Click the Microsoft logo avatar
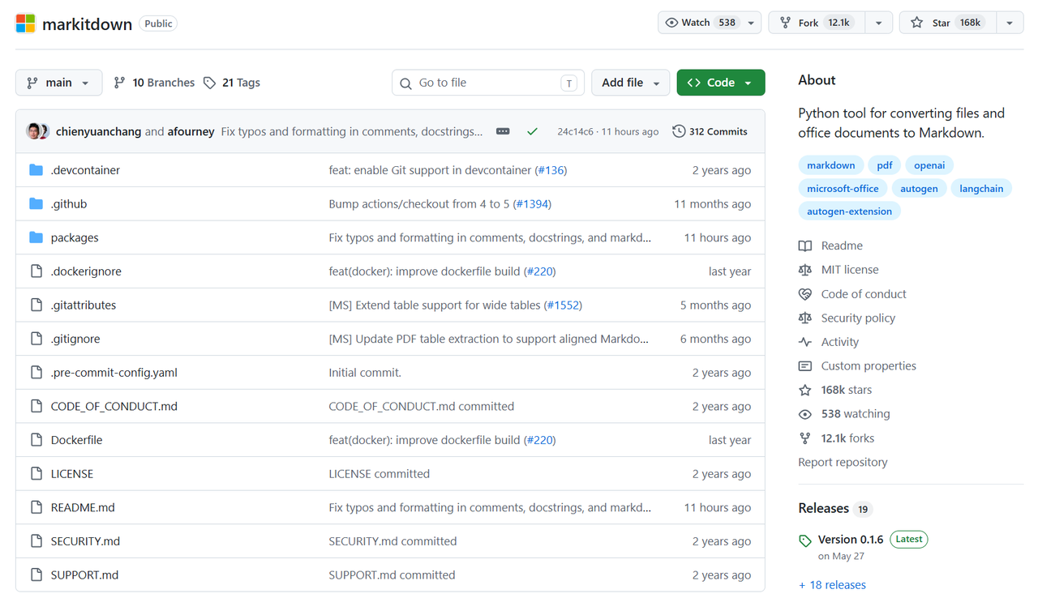The width and height of the screenshot is (1038, 598). pos(26,23)
